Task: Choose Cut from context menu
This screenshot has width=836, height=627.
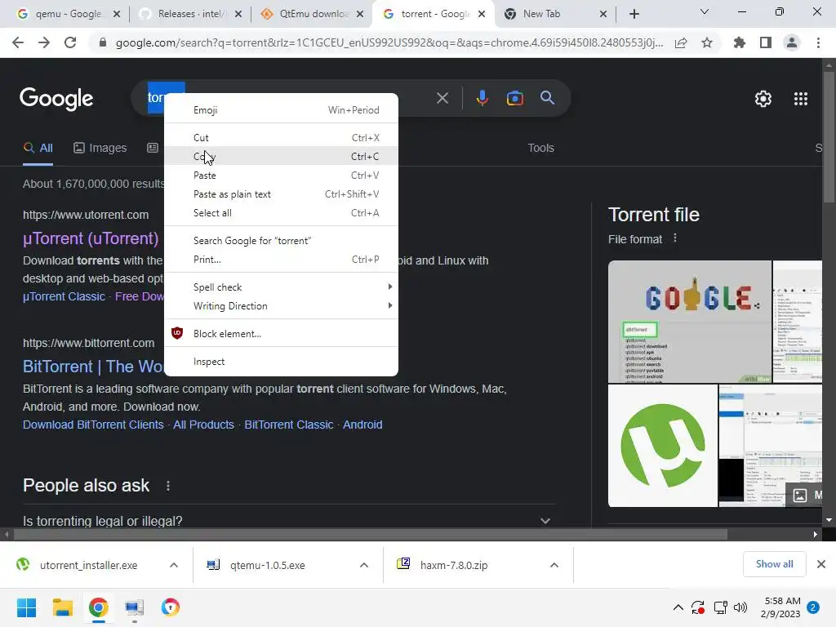Action: [x=282, y=137]
